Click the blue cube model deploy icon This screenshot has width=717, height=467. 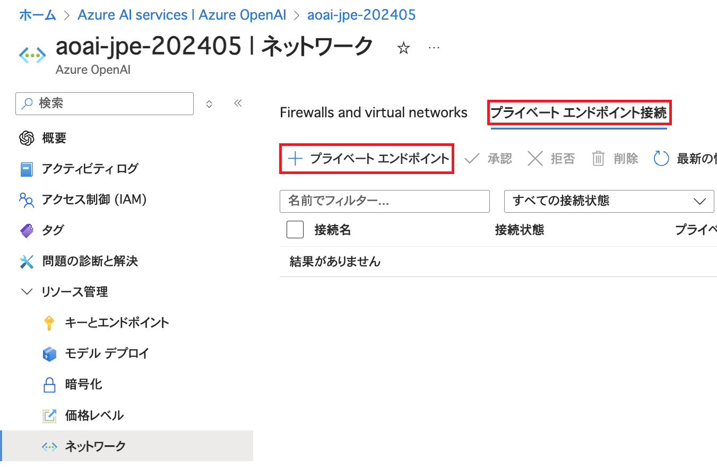point(49,353)
